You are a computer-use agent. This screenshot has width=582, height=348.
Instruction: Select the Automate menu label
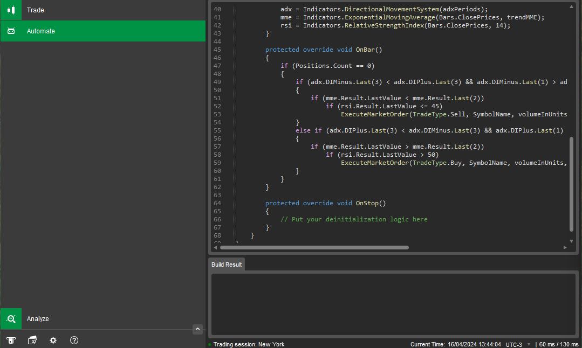(x=41, y=31)
